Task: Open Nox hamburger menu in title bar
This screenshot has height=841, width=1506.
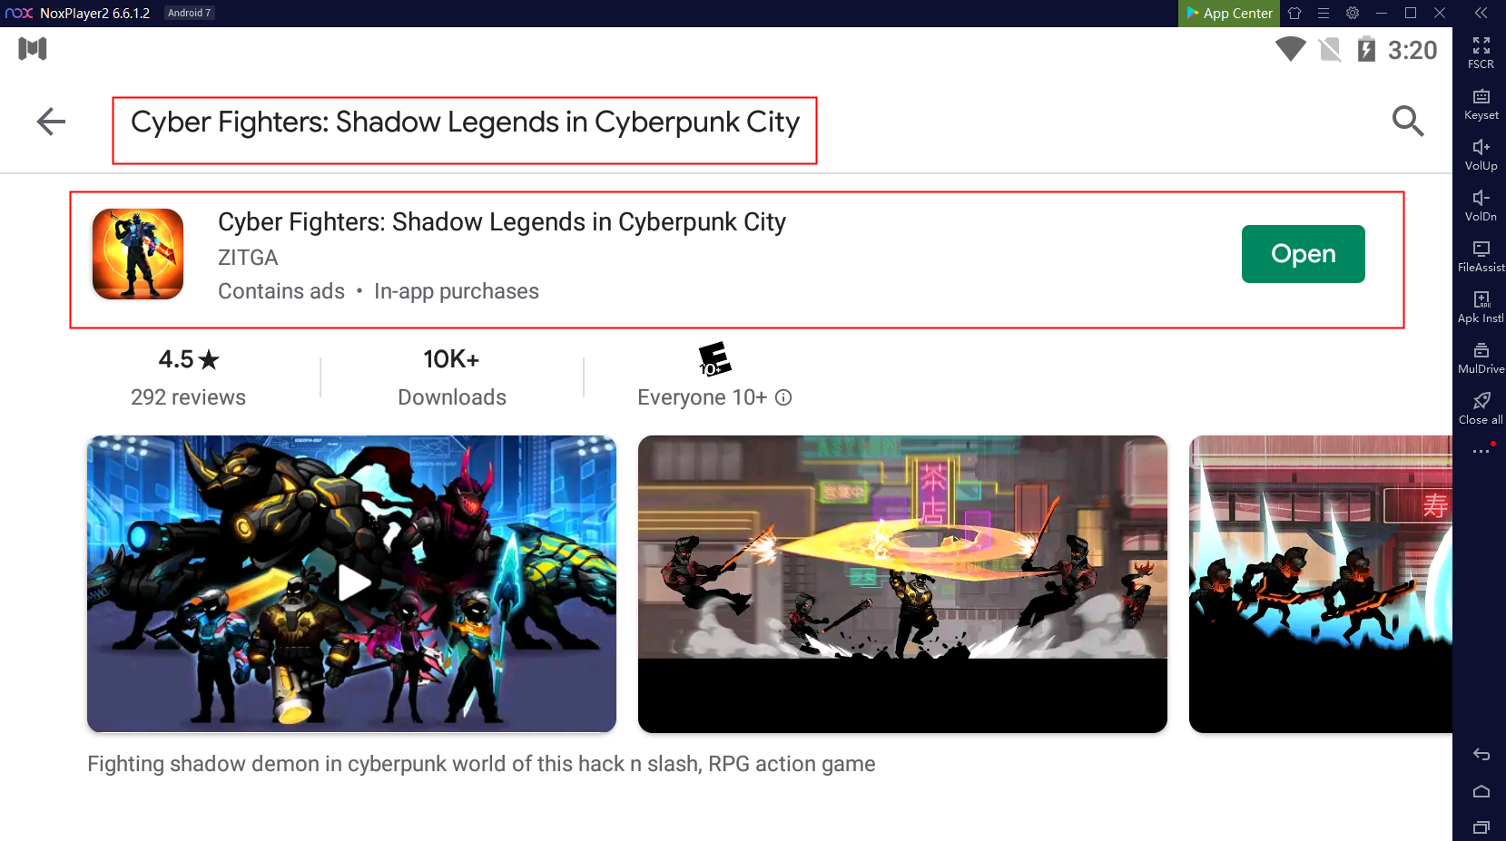Action: click(1324, 13)
